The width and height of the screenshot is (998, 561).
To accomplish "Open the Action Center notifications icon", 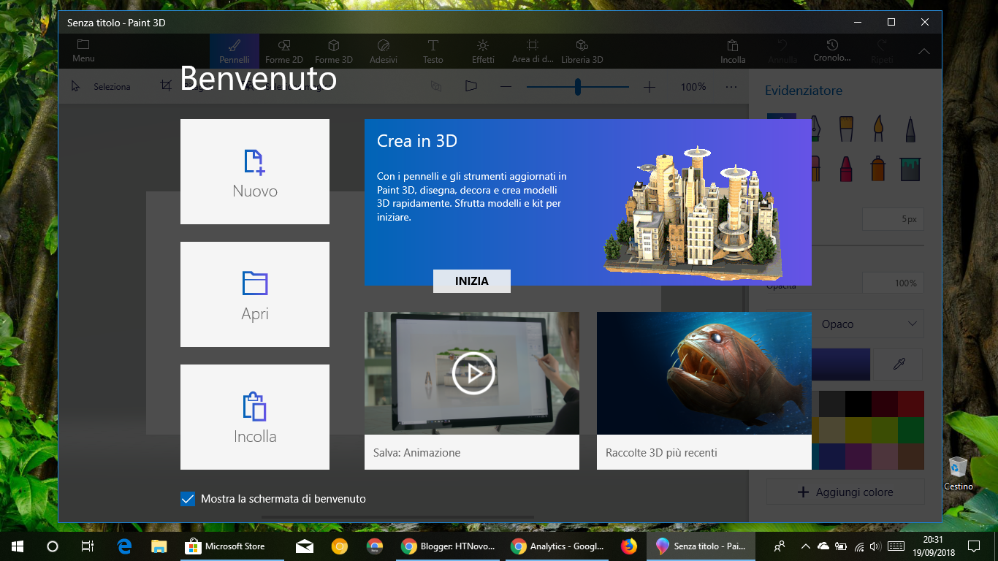I will coord(973,546).
